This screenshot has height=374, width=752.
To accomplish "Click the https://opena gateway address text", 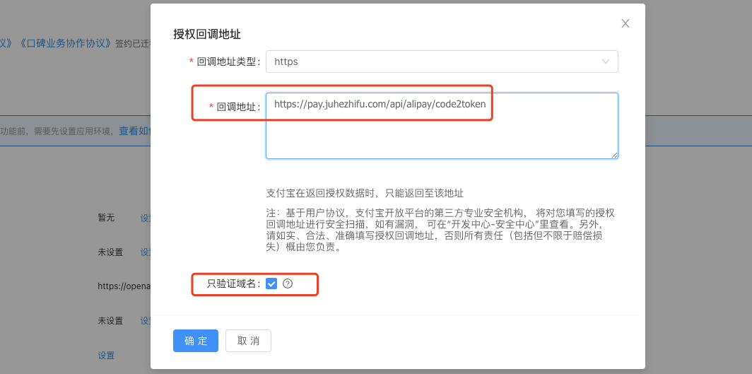I will pyautogui.click(x=123, y=286).
